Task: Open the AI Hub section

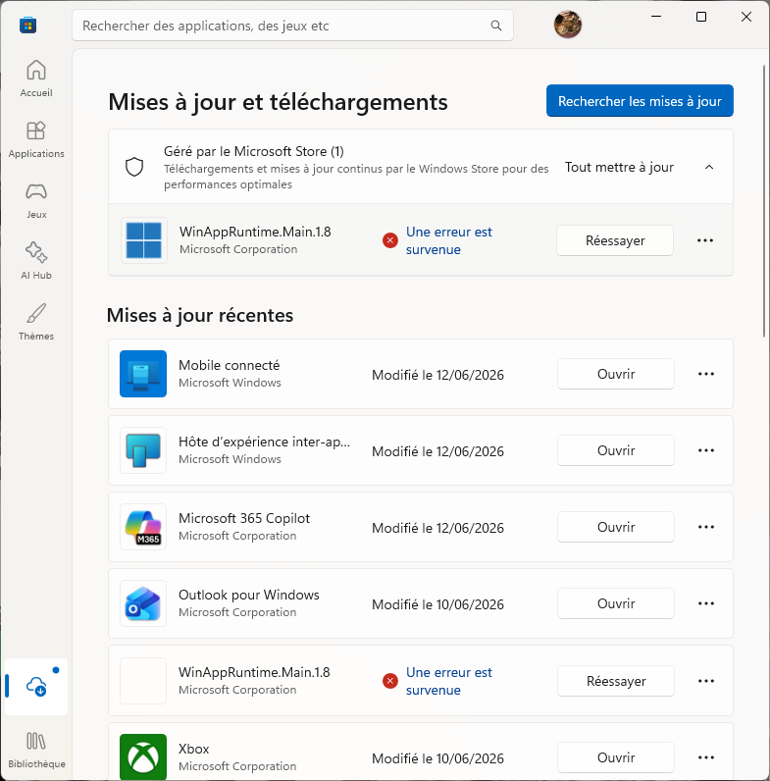Action: [x=36, y=261]
